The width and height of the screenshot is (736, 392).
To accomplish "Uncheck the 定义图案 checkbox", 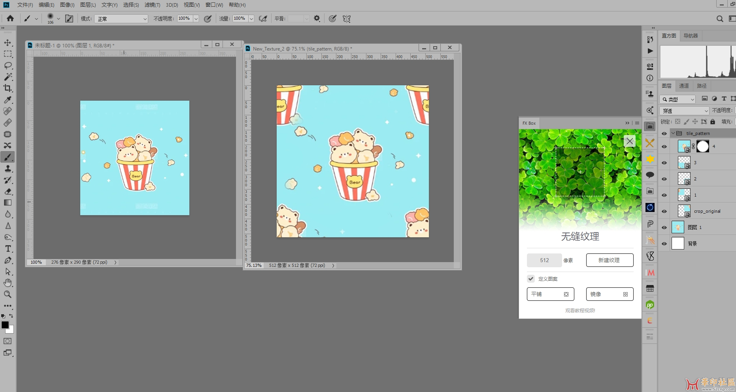I will 531,279.
